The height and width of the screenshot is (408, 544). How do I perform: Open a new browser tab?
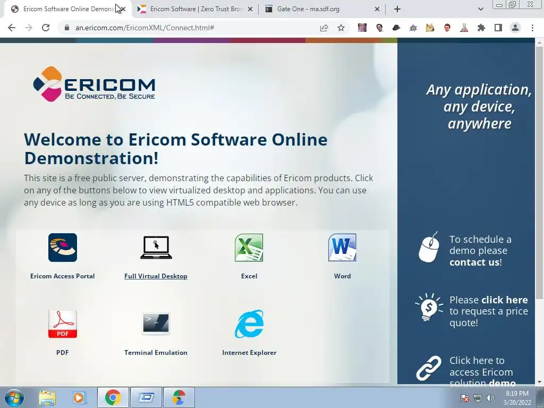point(397,9)
